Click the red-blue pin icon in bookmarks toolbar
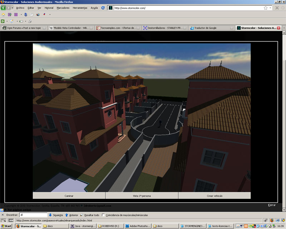 [x=44, y=14]
